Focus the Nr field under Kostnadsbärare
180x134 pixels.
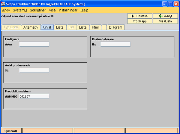[115, 44]
